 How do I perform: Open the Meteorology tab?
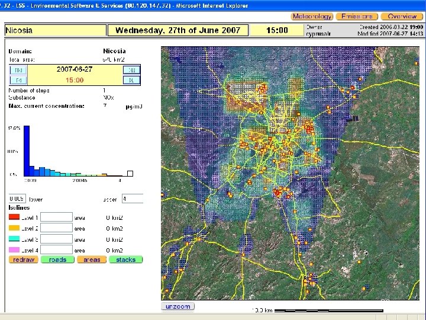(311, 17)
